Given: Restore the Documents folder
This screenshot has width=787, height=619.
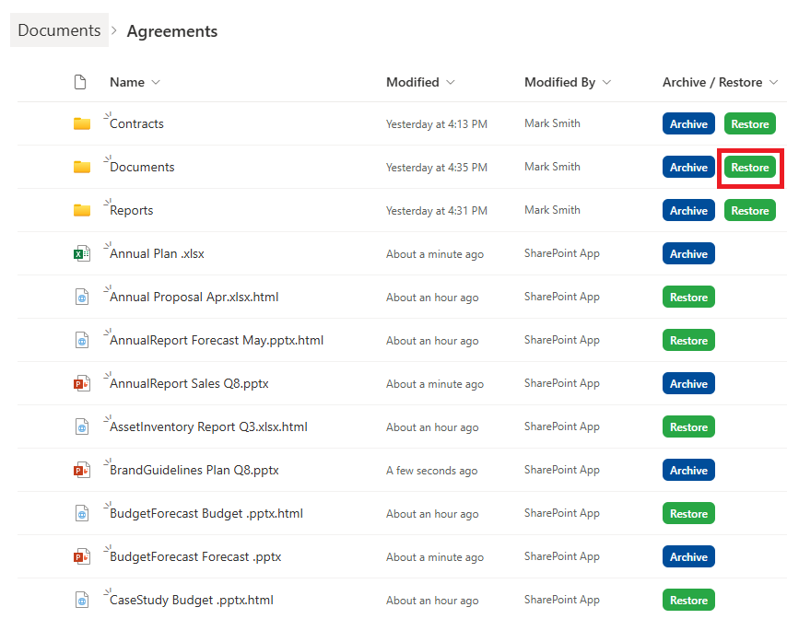Looking at the screenshot, I should click(749, 167).
